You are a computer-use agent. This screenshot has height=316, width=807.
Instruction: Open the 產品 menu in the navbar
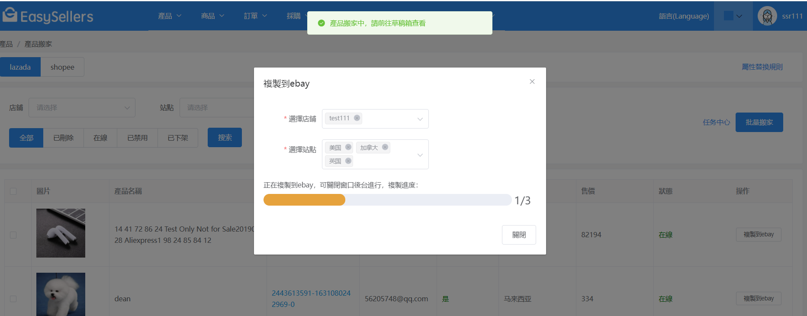[x=170, y=16]
